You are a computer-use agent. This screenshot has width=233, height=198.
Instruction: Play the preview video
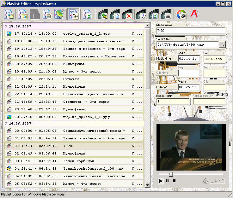(161, 181)
